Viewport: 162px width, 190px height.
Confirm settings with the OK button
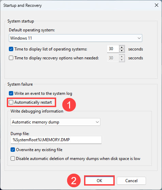coord(99,180)
